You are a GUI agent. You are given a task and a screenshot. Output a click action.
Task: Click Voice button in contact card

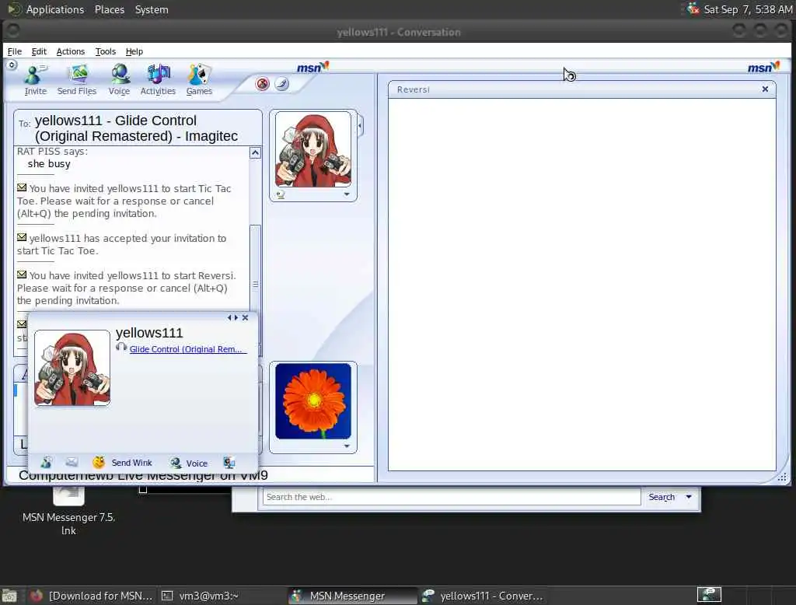pos(189,463)
